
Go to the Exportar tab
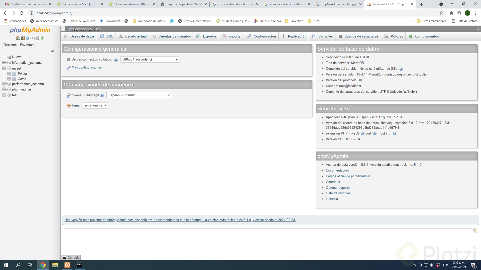point(206,36)
